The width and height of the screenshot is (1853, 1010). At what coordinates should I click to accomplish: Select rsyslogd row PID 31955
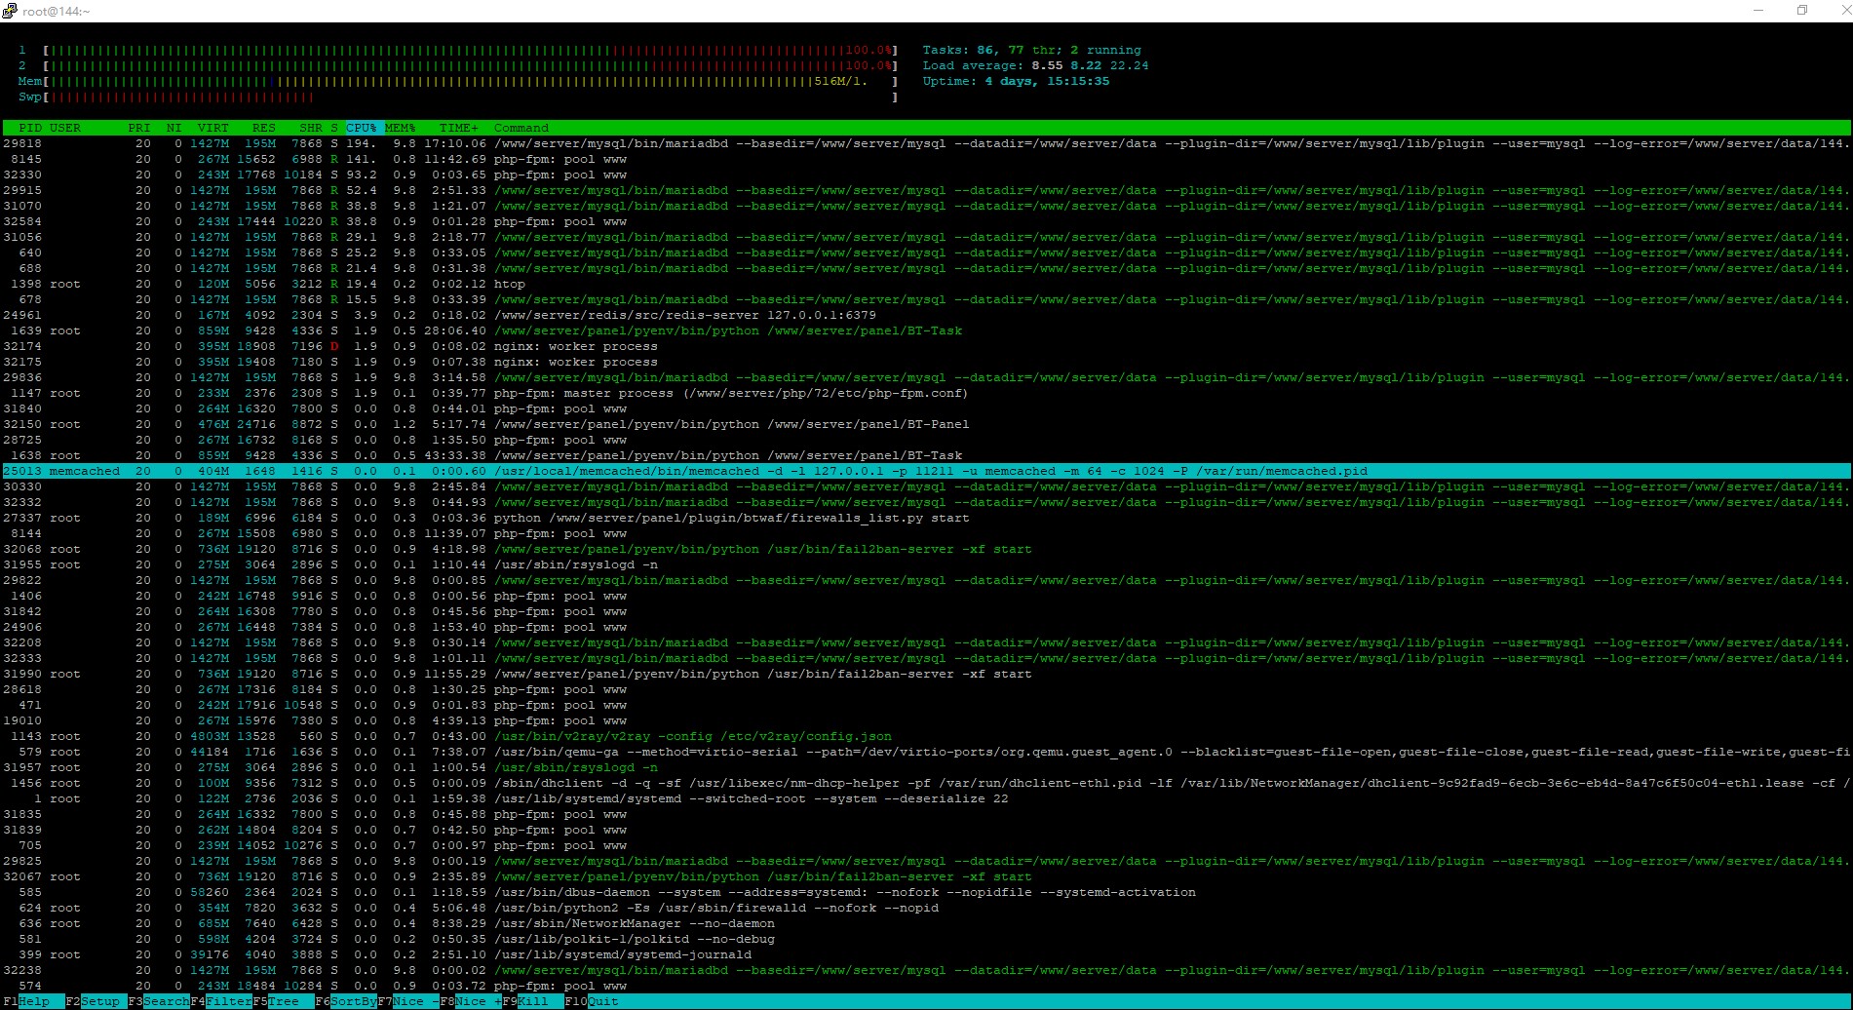pos(926,564)
